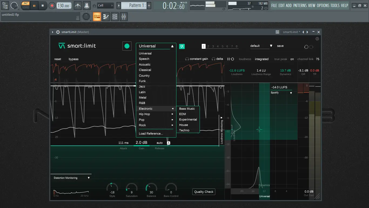Select the next preset arrow
The width and height of the screenshot is (369, 208).
(x=307, y=32)
